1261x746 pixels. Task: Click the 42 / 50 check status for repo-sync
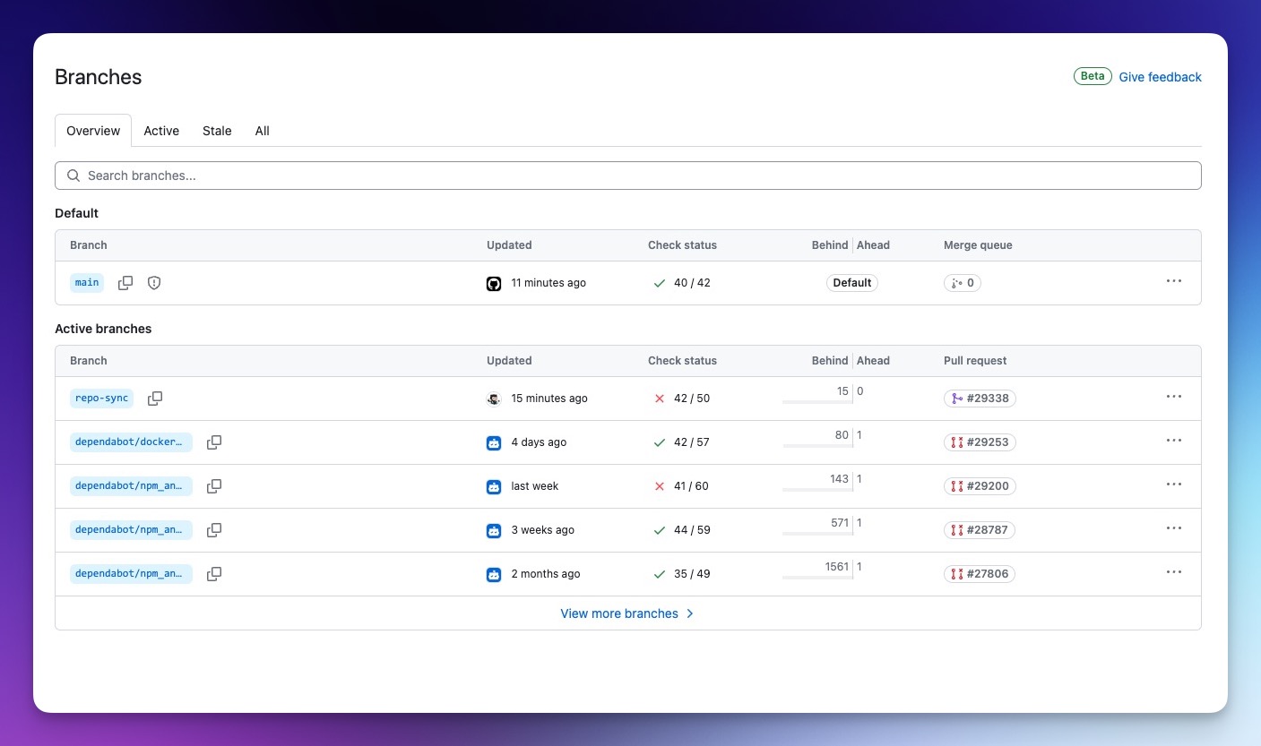[692, 399]
